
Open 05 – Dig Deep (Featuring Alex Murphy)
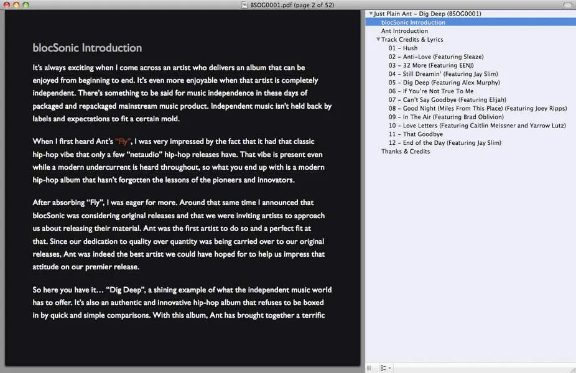pos(444,83)
